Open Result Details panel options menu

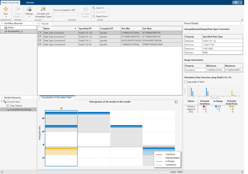coord(241,24)
